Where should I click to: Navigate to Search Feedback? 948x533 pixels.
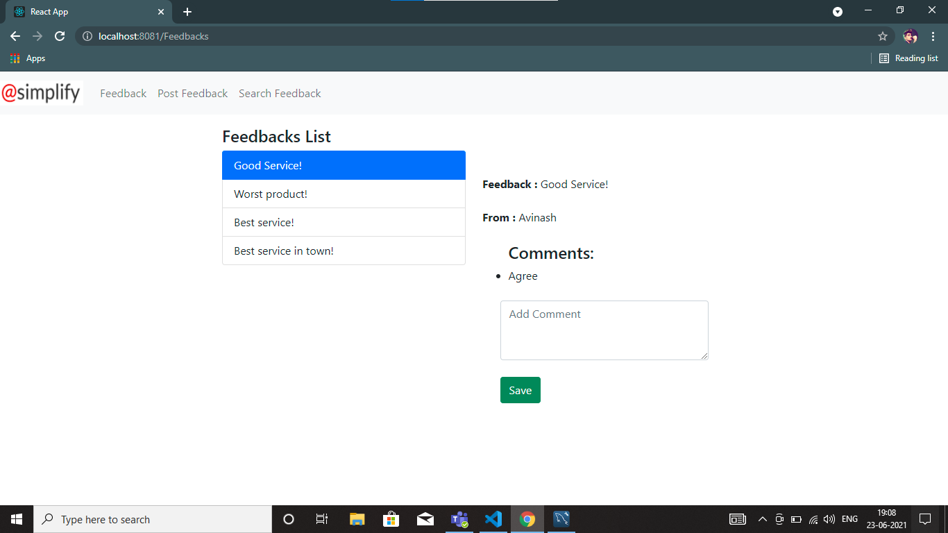click(280, 93)
